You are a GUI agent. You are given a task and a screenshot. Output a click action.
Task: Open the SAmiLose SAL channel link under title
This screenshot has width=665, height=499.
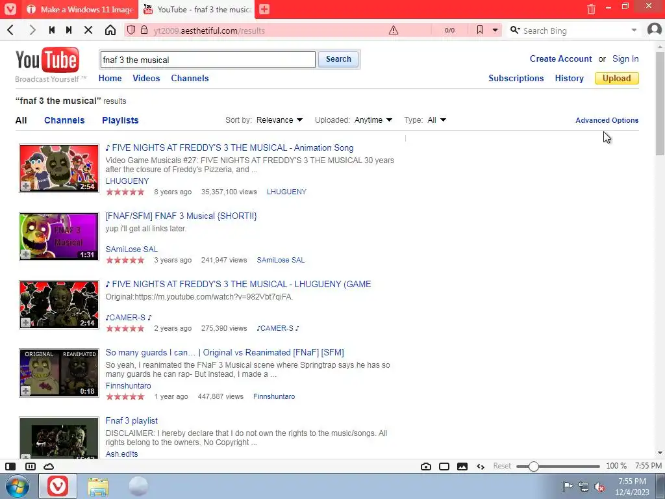131,249
